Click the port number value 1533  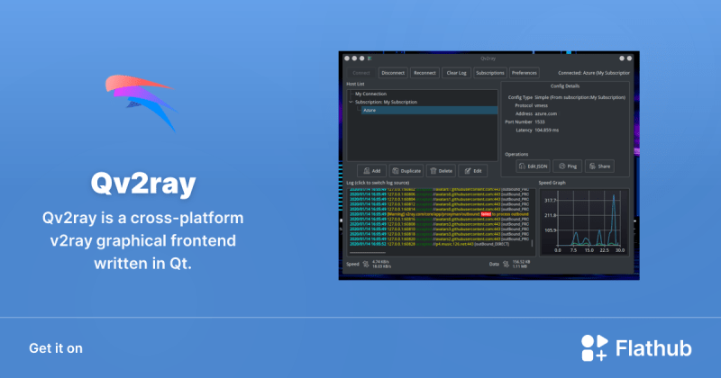[x=540, y=122]
